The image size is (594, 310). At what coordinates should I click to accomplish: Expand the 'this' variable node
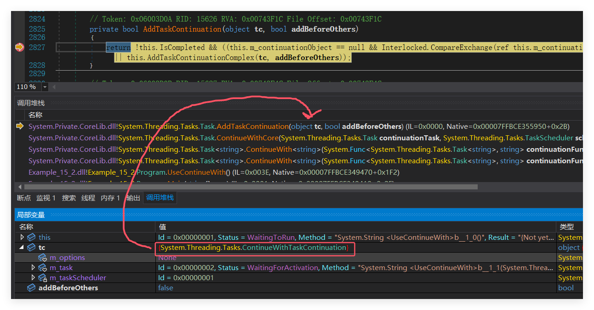coord(22,238)
